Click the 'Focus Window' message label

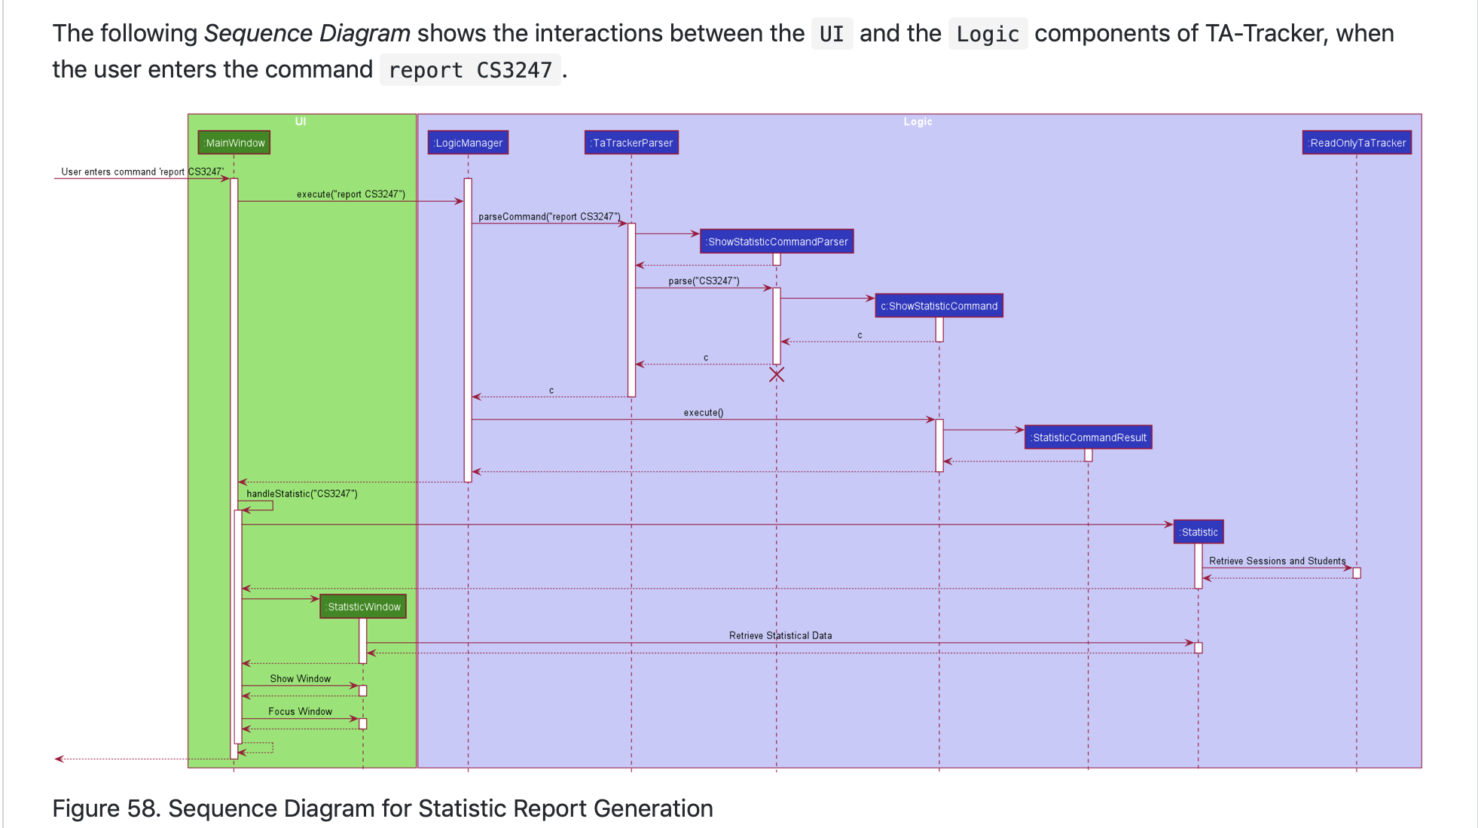[x=300, y=711]
